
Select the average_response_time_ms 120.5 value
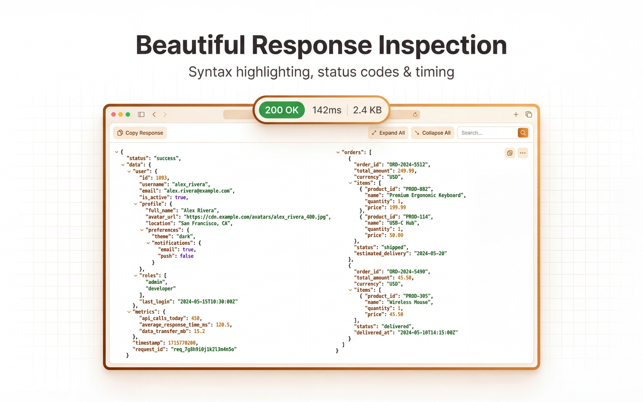[x=224, y=325]
